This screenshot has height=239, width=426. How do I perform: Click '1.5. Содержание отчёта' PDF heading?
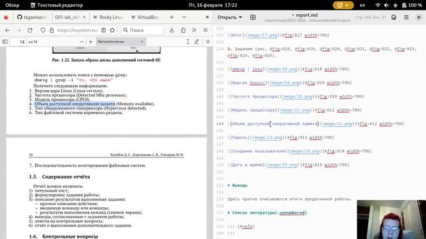point(59,177)
